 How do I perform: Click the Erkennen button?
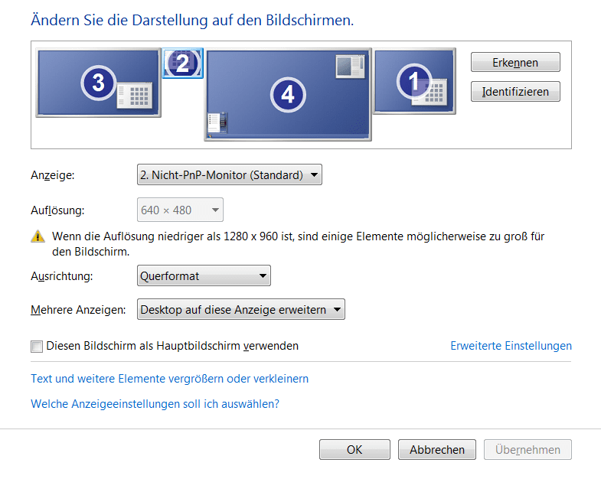coord(515,62)
